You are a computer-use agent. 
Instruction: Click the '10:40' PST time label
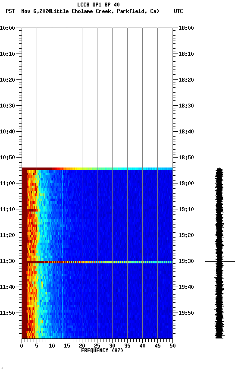click(x=7, y=132)
